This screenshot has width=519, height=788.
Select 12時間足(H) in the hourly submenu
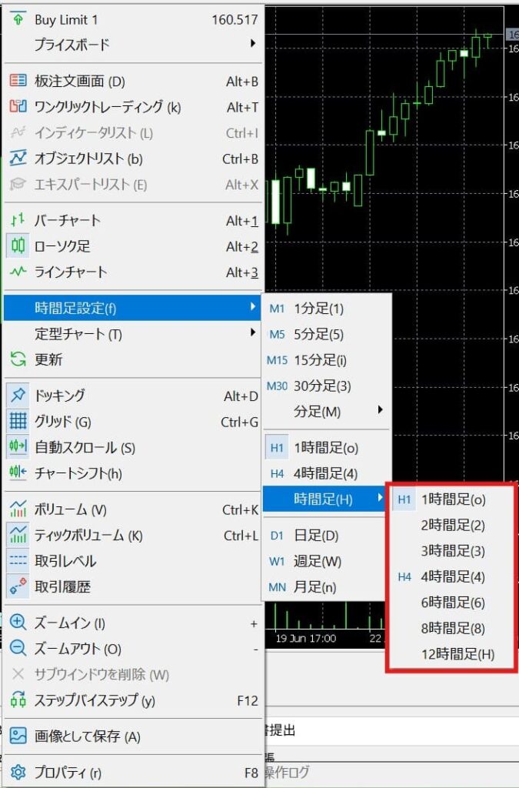(x=453, y=654)
